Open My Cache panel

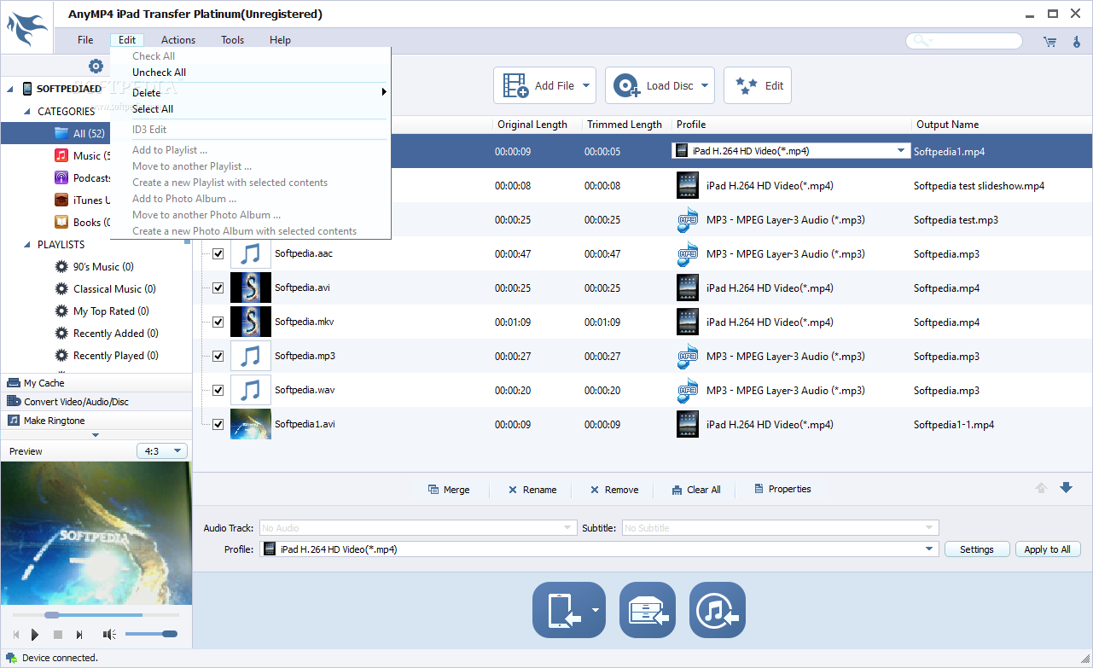pos(96,383)
